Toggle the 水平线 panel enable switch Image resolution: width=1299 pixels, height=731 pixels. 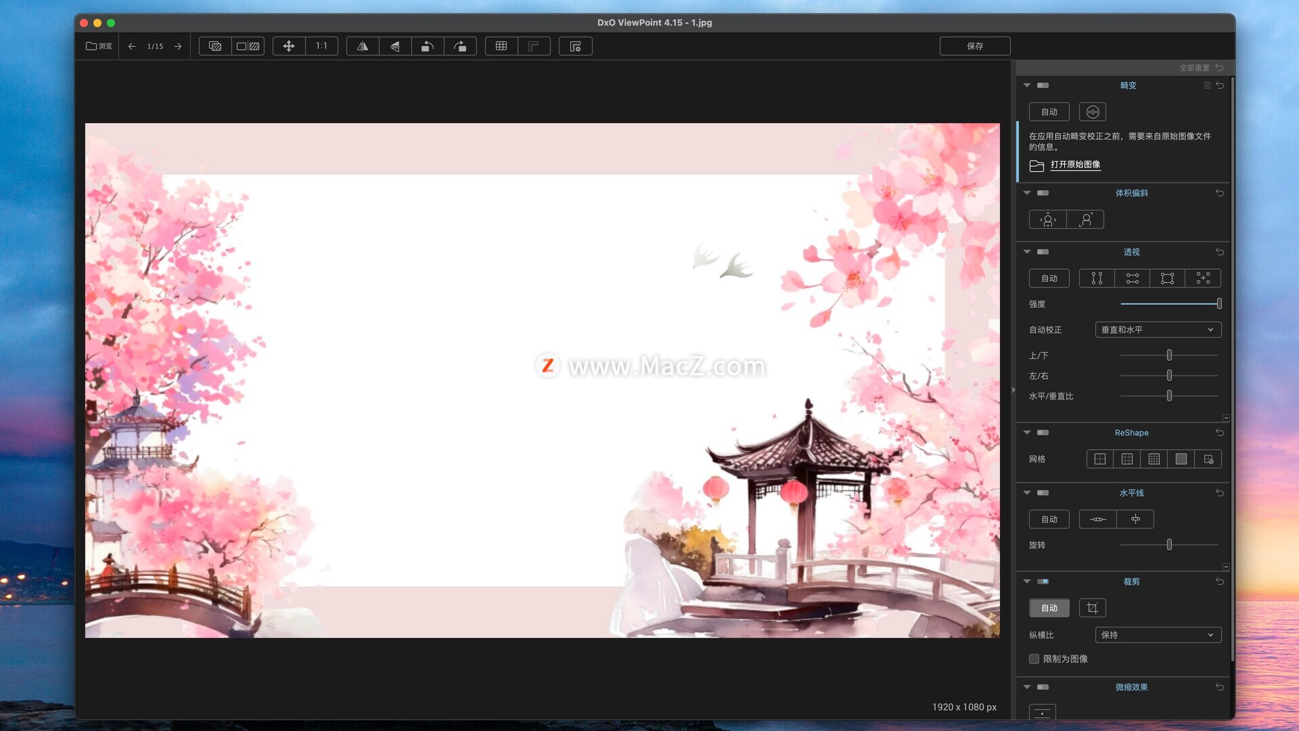[x=1043, y=493]
